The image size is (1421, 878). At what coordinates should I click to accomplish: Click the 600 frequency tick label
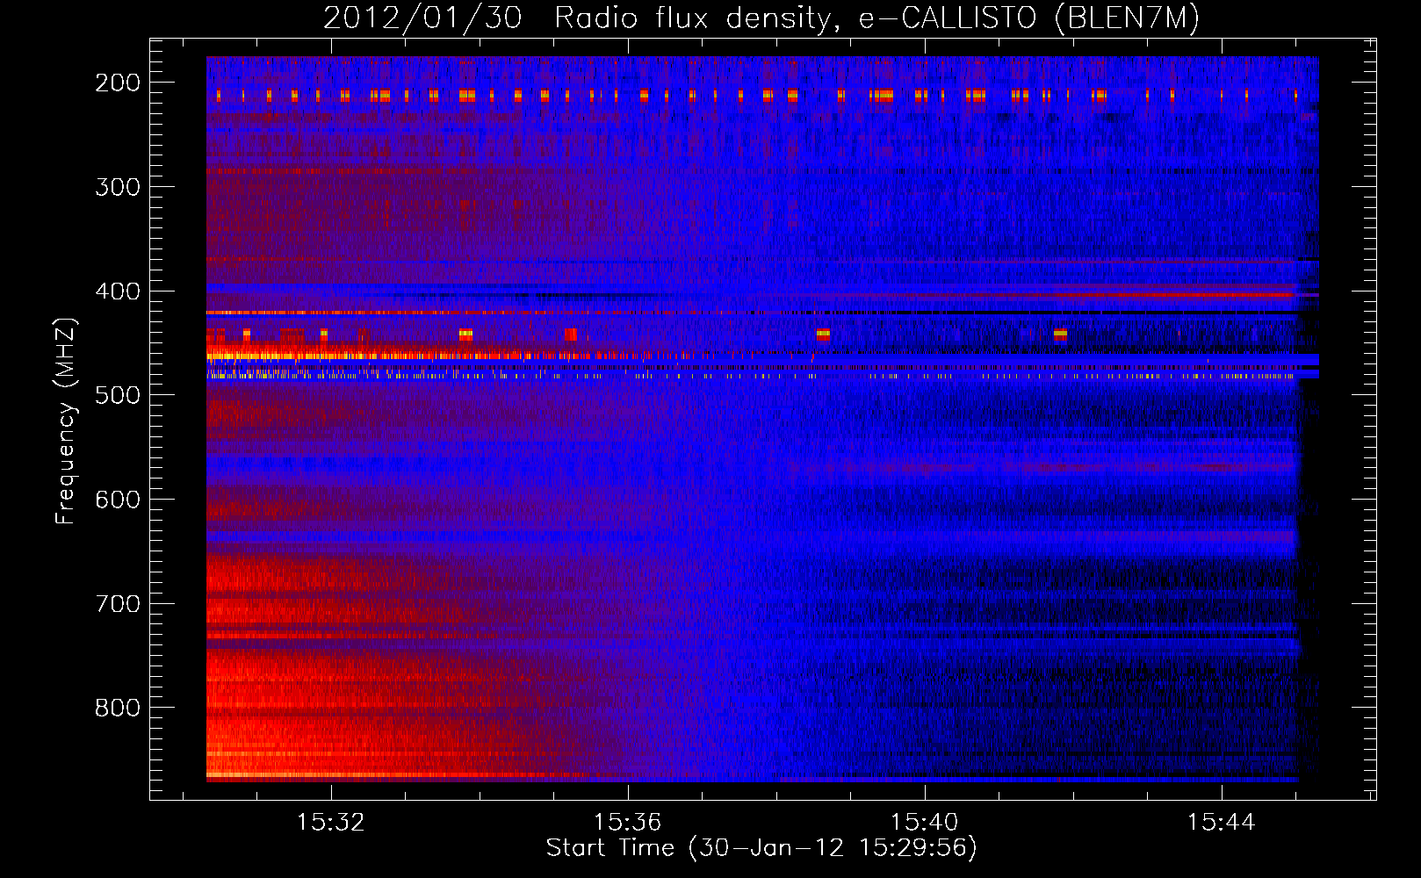click(x=117, y=500)
